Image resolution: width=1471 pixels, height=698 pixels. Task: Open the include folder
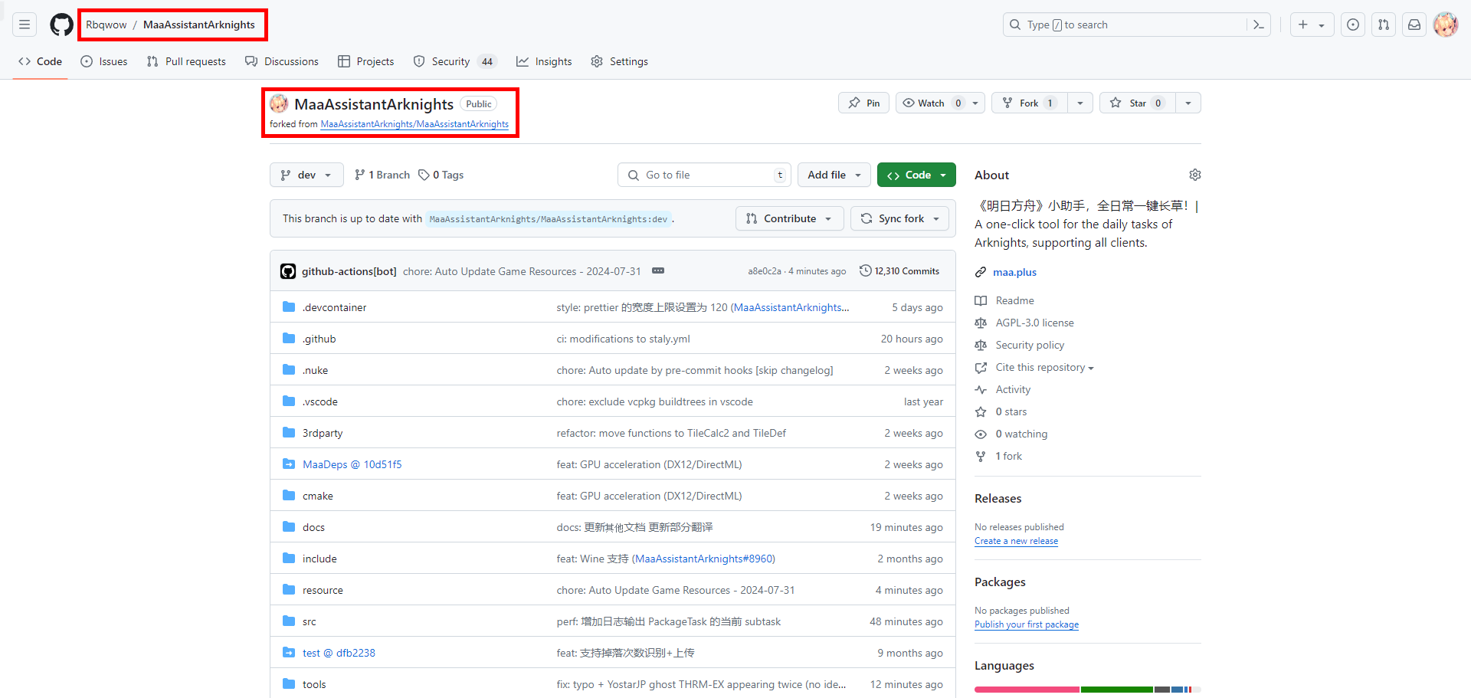click(319, 559)
